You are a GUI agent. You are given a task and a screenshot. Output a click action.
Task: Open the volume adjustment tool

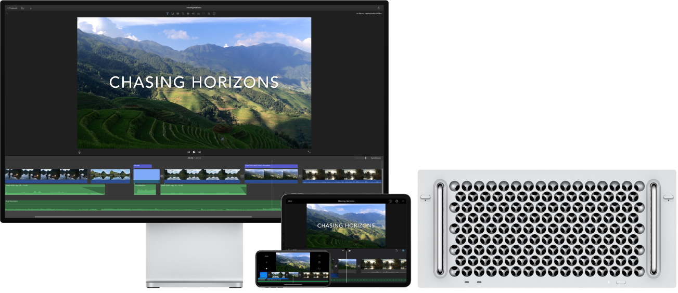point(193,14)
